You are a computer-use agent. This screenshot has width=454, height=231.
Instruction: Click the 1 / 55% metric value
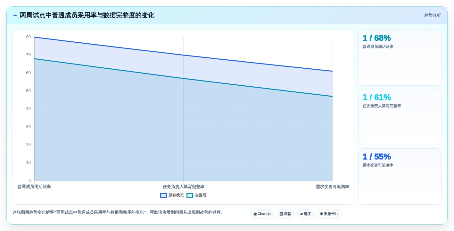pos(377,157)
